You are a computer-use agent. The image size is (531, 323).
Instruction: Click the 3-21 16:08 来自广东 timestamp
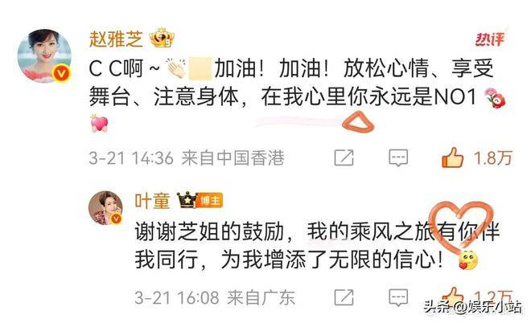click(x=215, y=297)
